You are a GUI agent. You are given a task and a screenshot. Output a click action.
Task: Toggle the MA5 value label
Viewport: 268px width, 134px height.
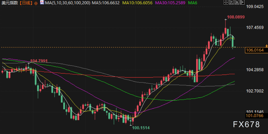[106, 3]
